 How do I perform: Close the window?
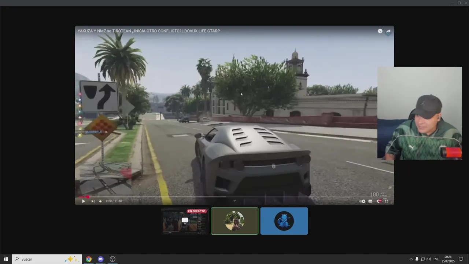click(x=466, y=3)
